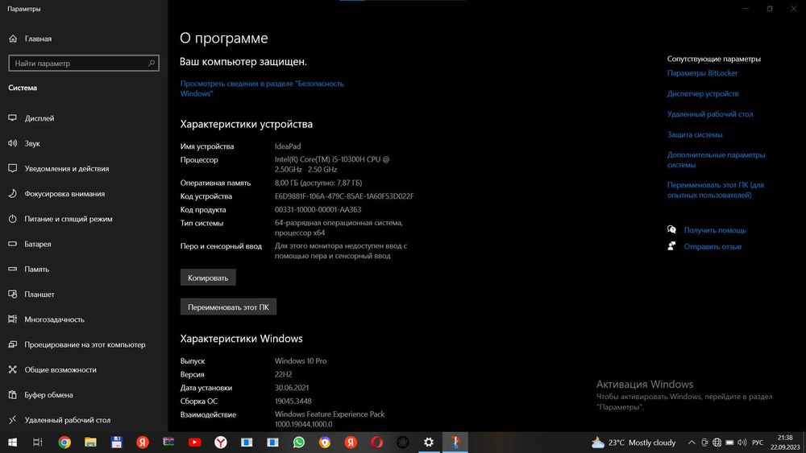806x453 pixels.
Task: Click the OS build 19045.3448 text
Action: coord(293,402)
